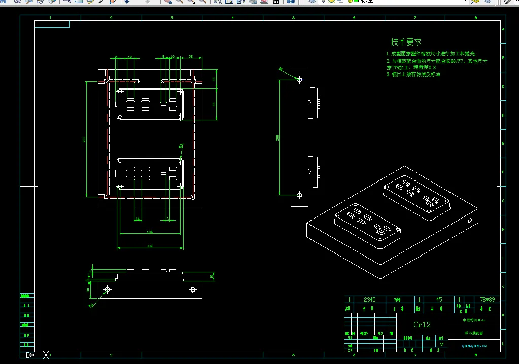The width and height of the screenshot is (519, 364).
Task: Select the Zoom Realtime magnifier
Action: [180, 1]
